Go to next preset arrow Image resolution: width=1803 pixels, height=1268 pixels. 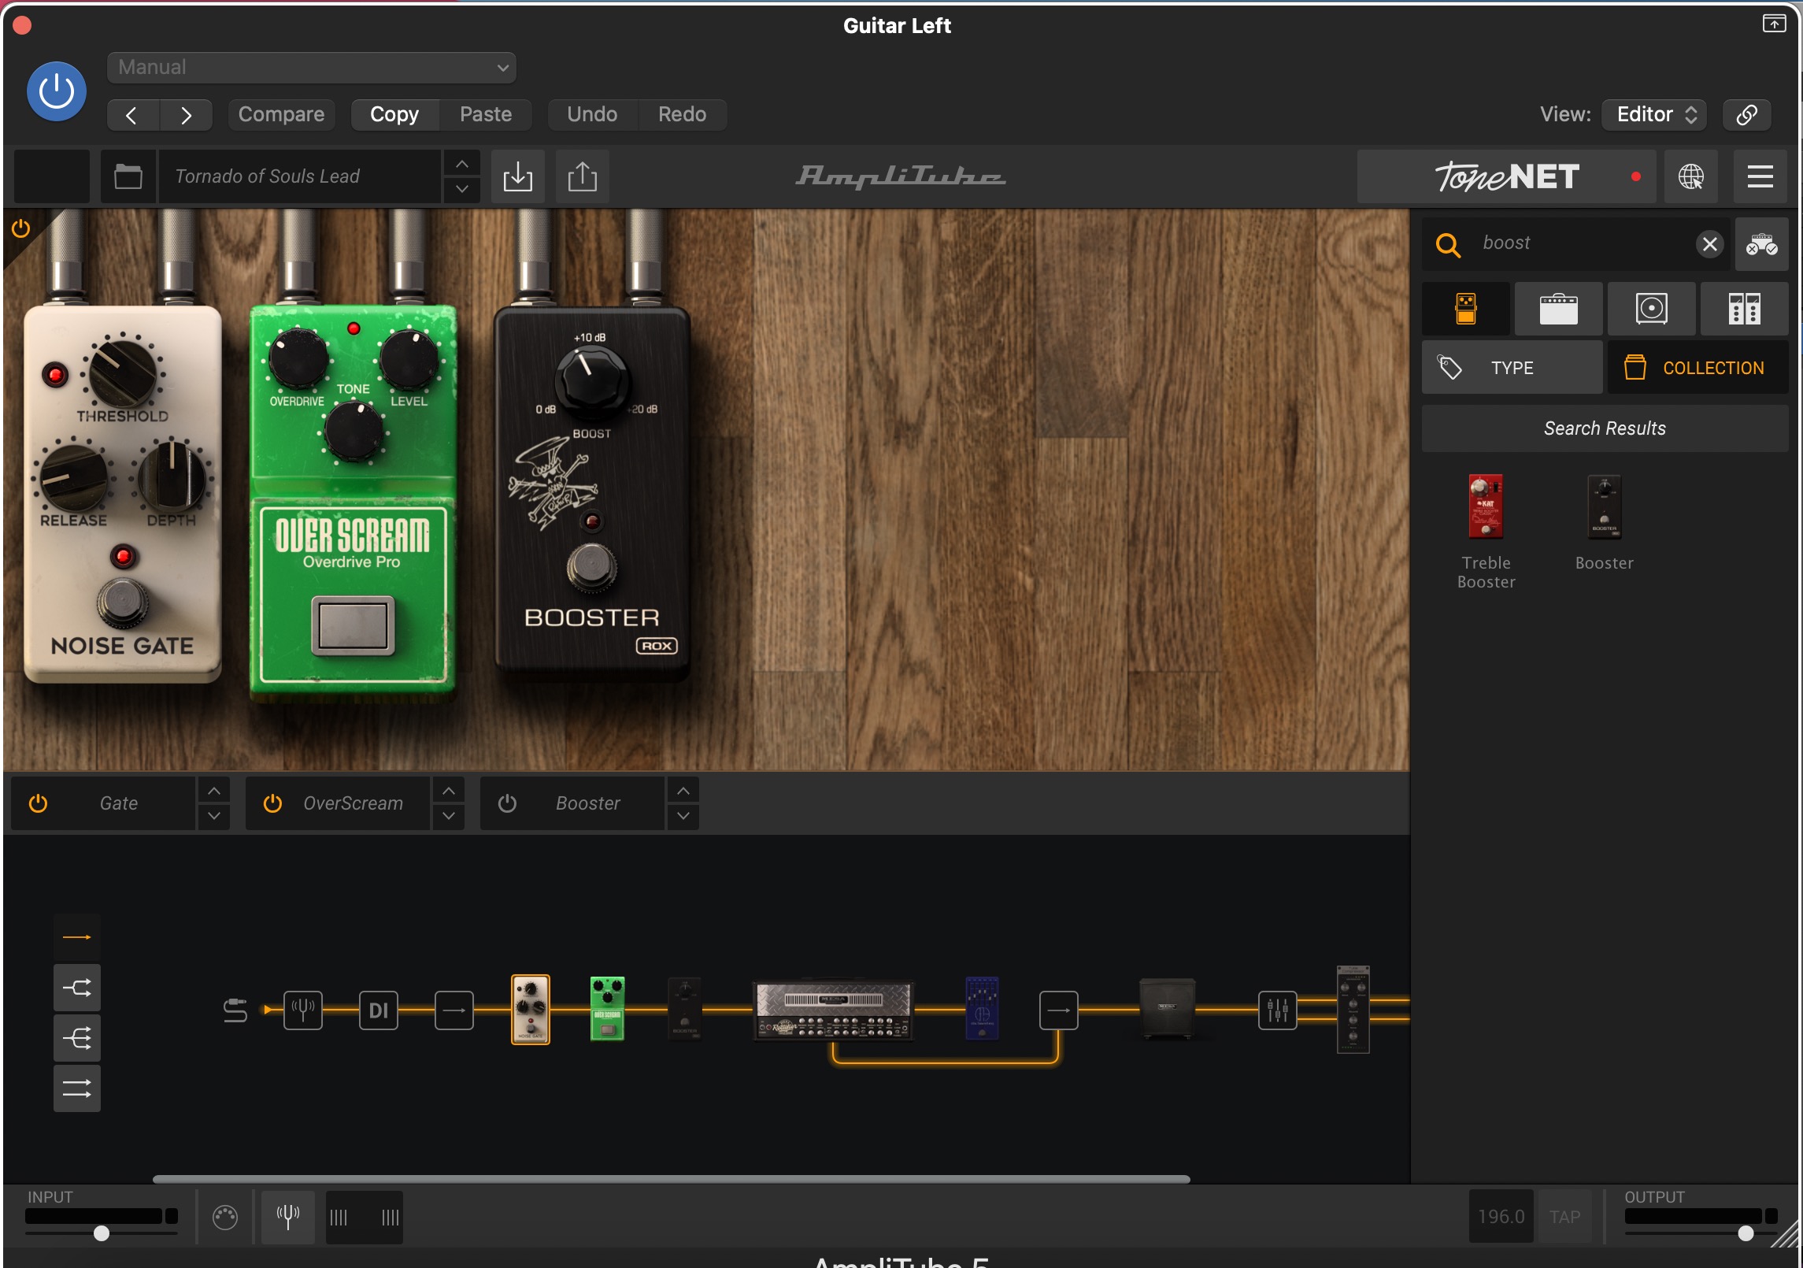click(x=186, y=115)
